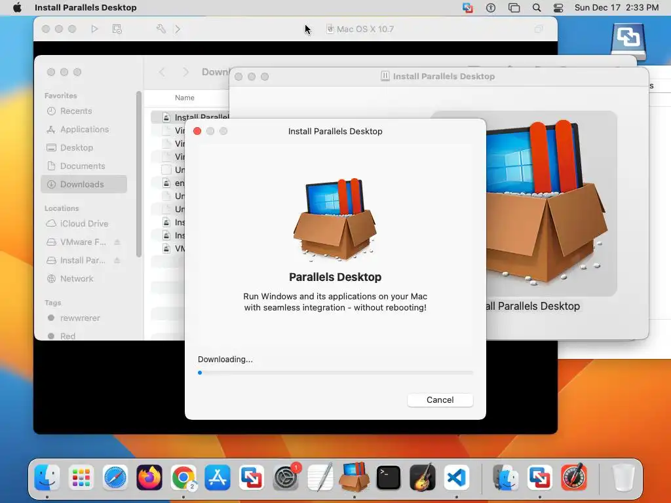
Task: Click the Parallels installer icon in the Dock
Action: click(354, 477)
